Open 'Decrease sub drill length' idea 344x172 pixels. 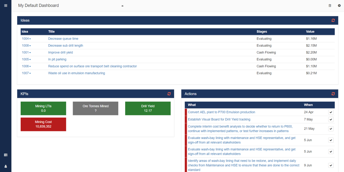pyautogui.click(x=66, y=45)
